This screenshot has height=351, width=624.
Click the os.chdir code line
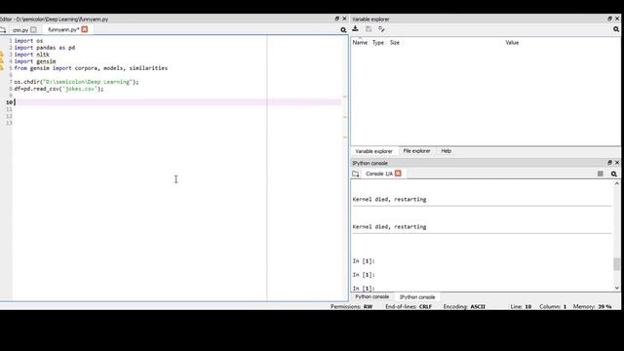coord(76,82)
